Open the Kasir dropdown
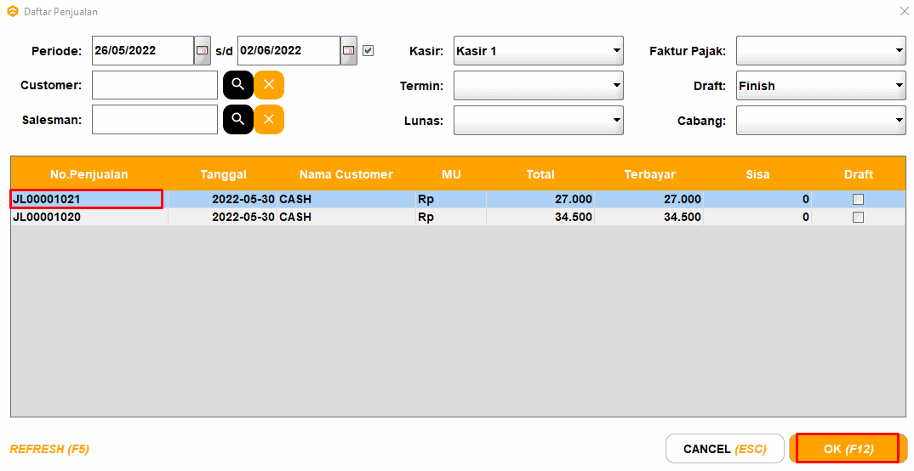 538,51
